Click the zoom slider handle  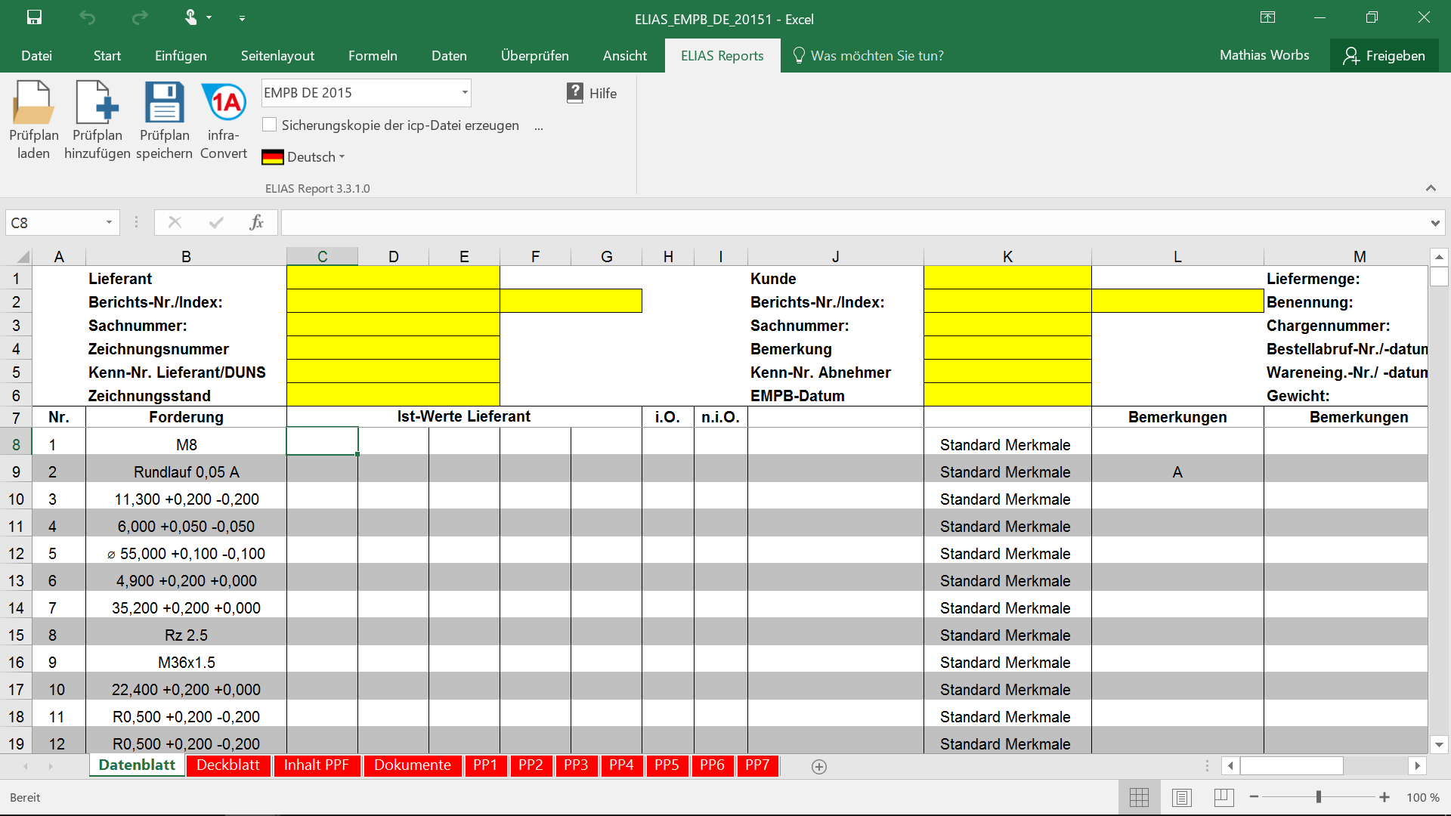[x=1319, y=797]
